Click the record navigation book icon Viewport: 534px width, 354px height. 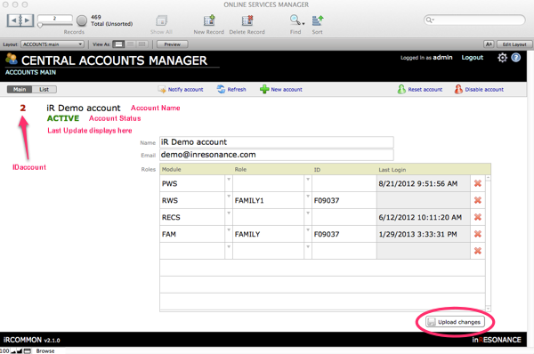coord(20,20)
